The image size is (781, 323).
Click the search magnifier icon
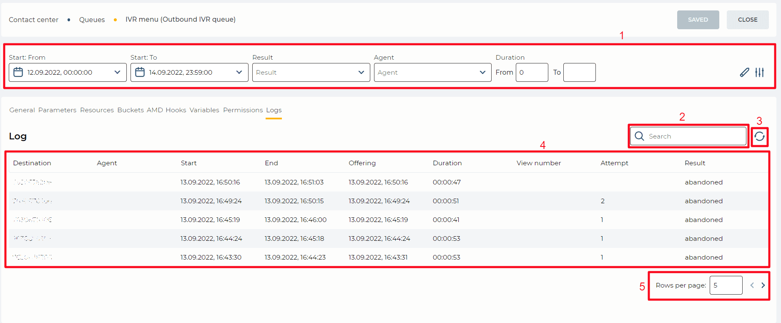pos(639,136)
